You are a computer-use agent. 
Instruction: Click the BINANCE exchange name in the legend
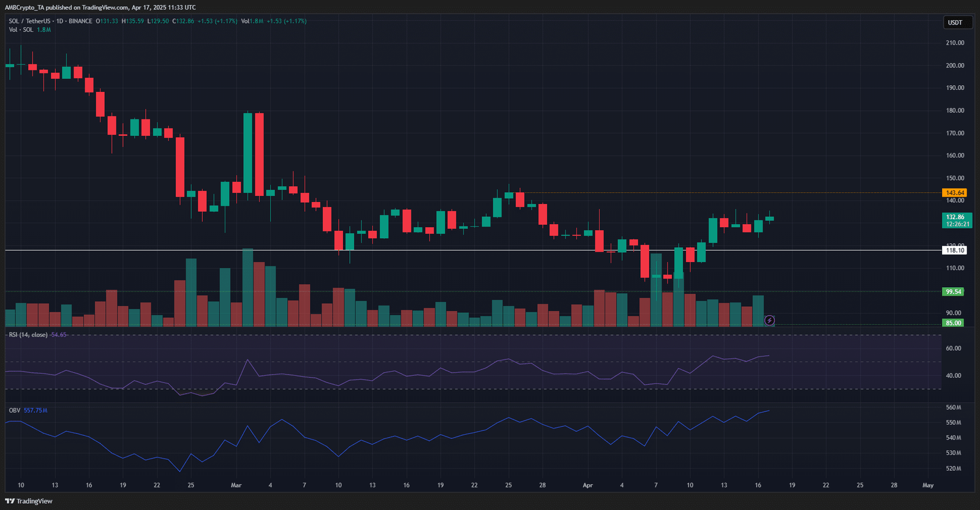tap(80, 21)
